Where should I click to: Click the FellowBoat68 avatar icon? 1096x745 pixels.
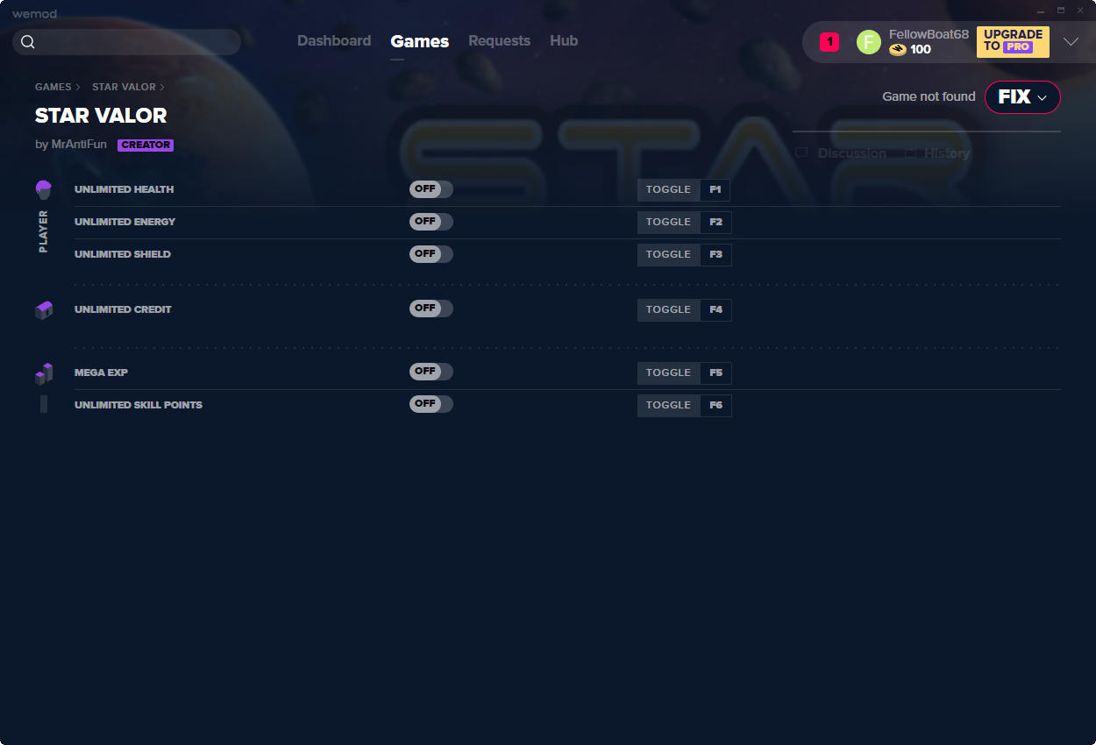pos(868,42)
